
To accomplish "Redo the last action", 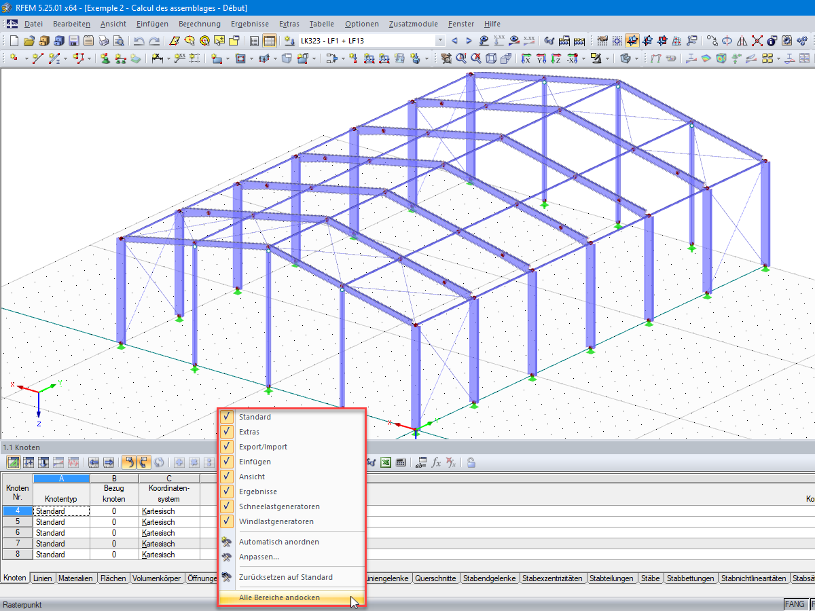I will (x=155, y=40).
